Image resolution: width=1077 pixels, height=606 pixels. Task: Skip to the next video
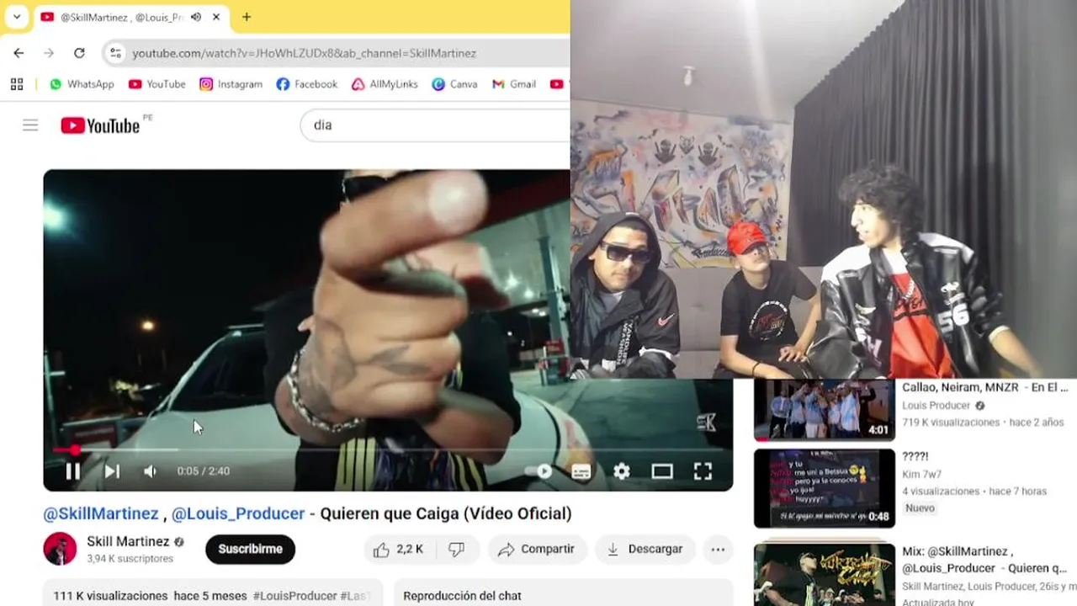[x=112, y=471]
